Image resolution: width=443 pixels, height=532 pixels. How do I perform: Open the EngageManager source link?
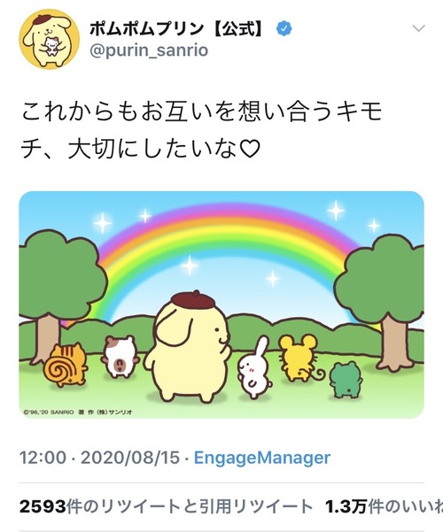point(262,458)
